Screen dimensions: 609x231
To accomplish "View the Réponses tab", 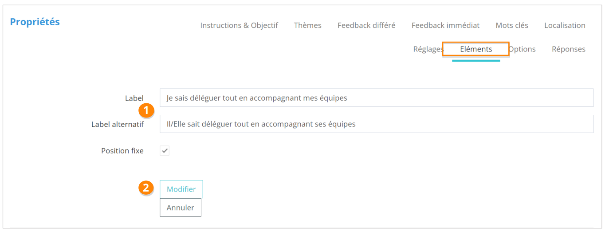I will pos(568,49).
